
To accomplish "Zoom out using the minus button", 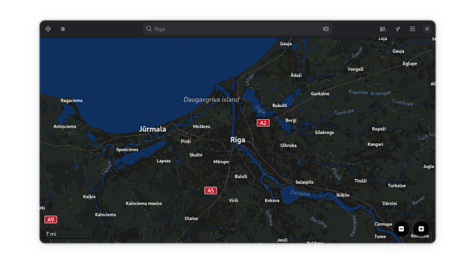I will click(x=401, y=229).
